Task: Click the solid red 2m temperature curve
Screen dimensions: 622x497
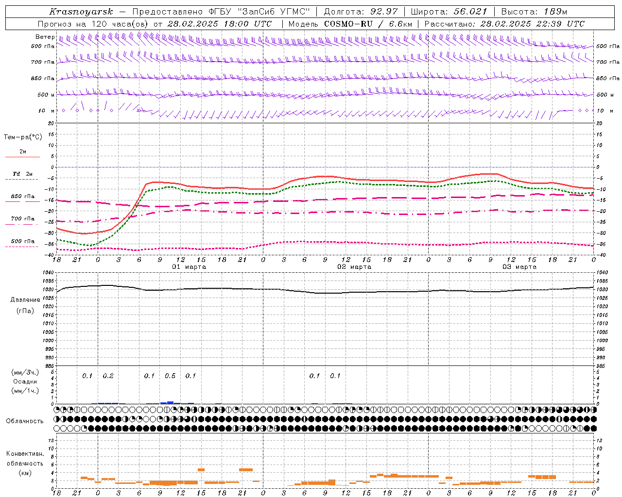Action: pyautogui.click(x=326, y=176)
